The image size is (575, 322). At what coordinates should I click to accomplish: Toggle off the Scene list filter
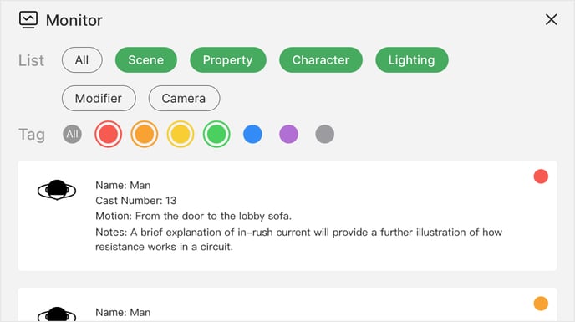146,60
